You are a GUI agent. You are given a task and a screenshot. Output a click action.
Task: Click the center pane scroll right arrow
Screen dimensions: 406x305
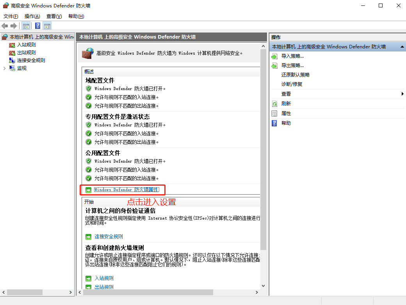pyautogui.click(x=256, y=292)
